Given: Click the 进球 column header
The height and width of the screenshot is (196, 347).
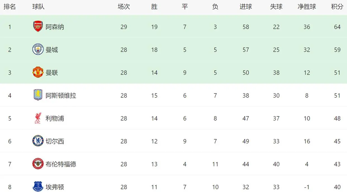Looking at the screenshot, I should tap(246, 7).
